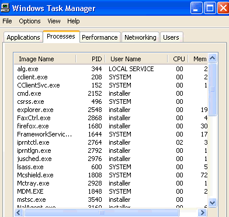Click the vertical scrollbar up arrow
The height and width of the screenshot is (217, 229).
(212, 58)
